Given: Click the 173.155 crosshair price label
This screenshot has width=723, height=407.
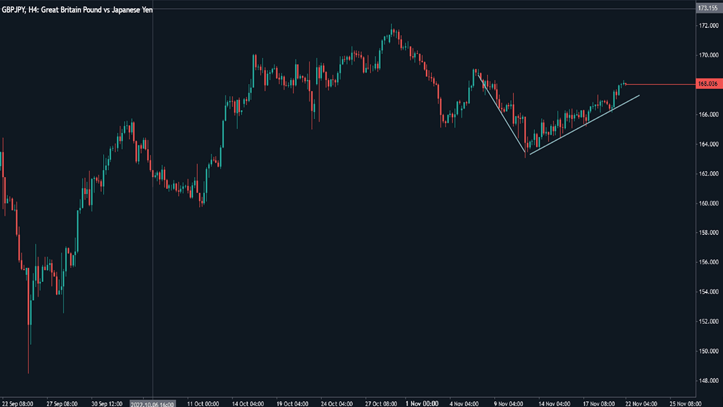Looking at the screenshot, I should pyautogui.click(x=706, y=8).
